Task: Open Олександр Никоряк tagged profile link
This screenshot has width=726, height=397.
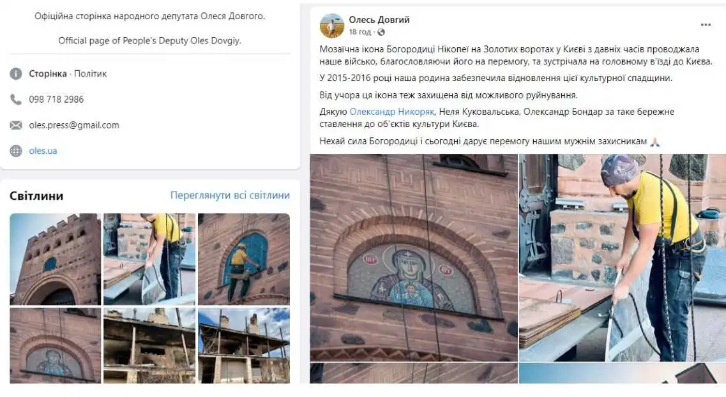Action: pos(391,112)
